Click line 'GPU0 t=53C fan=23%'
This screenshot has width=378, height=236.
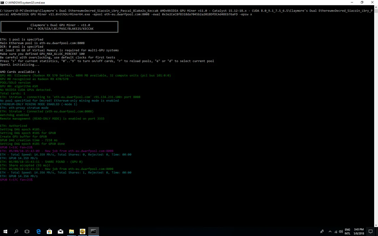click(x=16, y=147)
